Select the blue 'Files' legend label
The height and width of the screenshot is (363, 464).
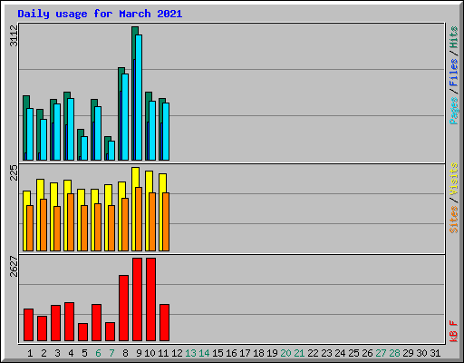(454, 73)
